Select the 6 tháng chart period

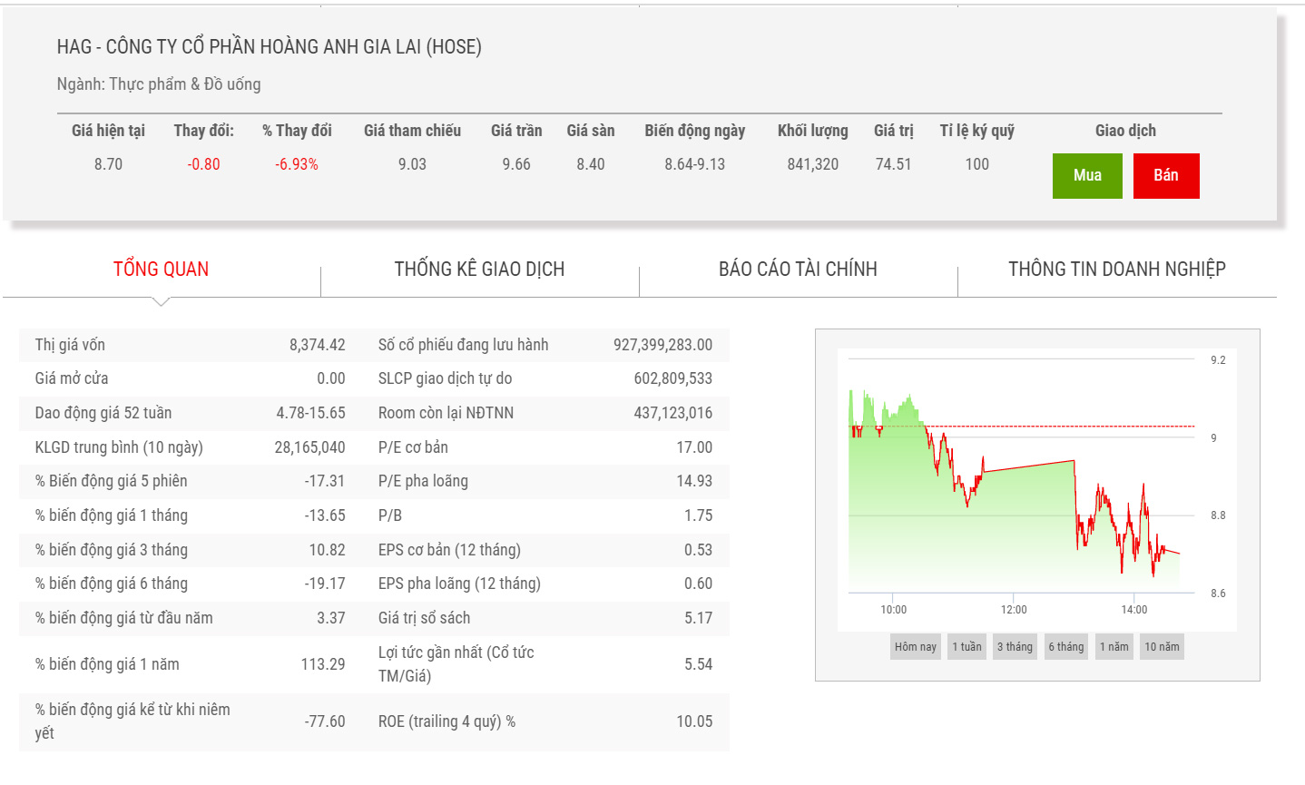1066,646
